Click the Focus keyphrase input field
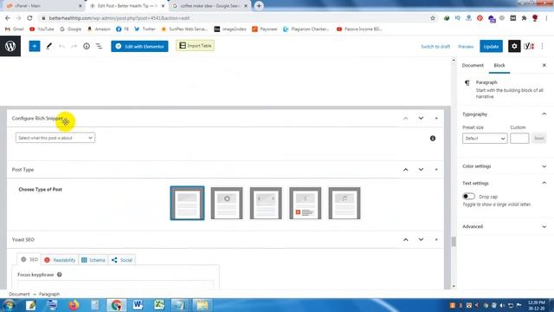The height and width of the screenshot is (312, 554). click(116, 285)
